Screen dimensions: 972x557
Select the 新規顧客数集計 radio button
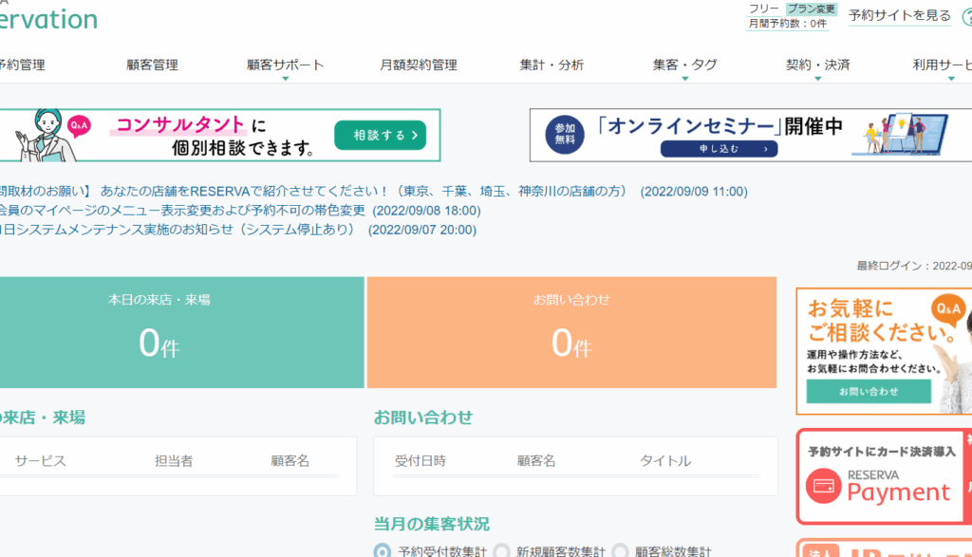coord(501,551)
